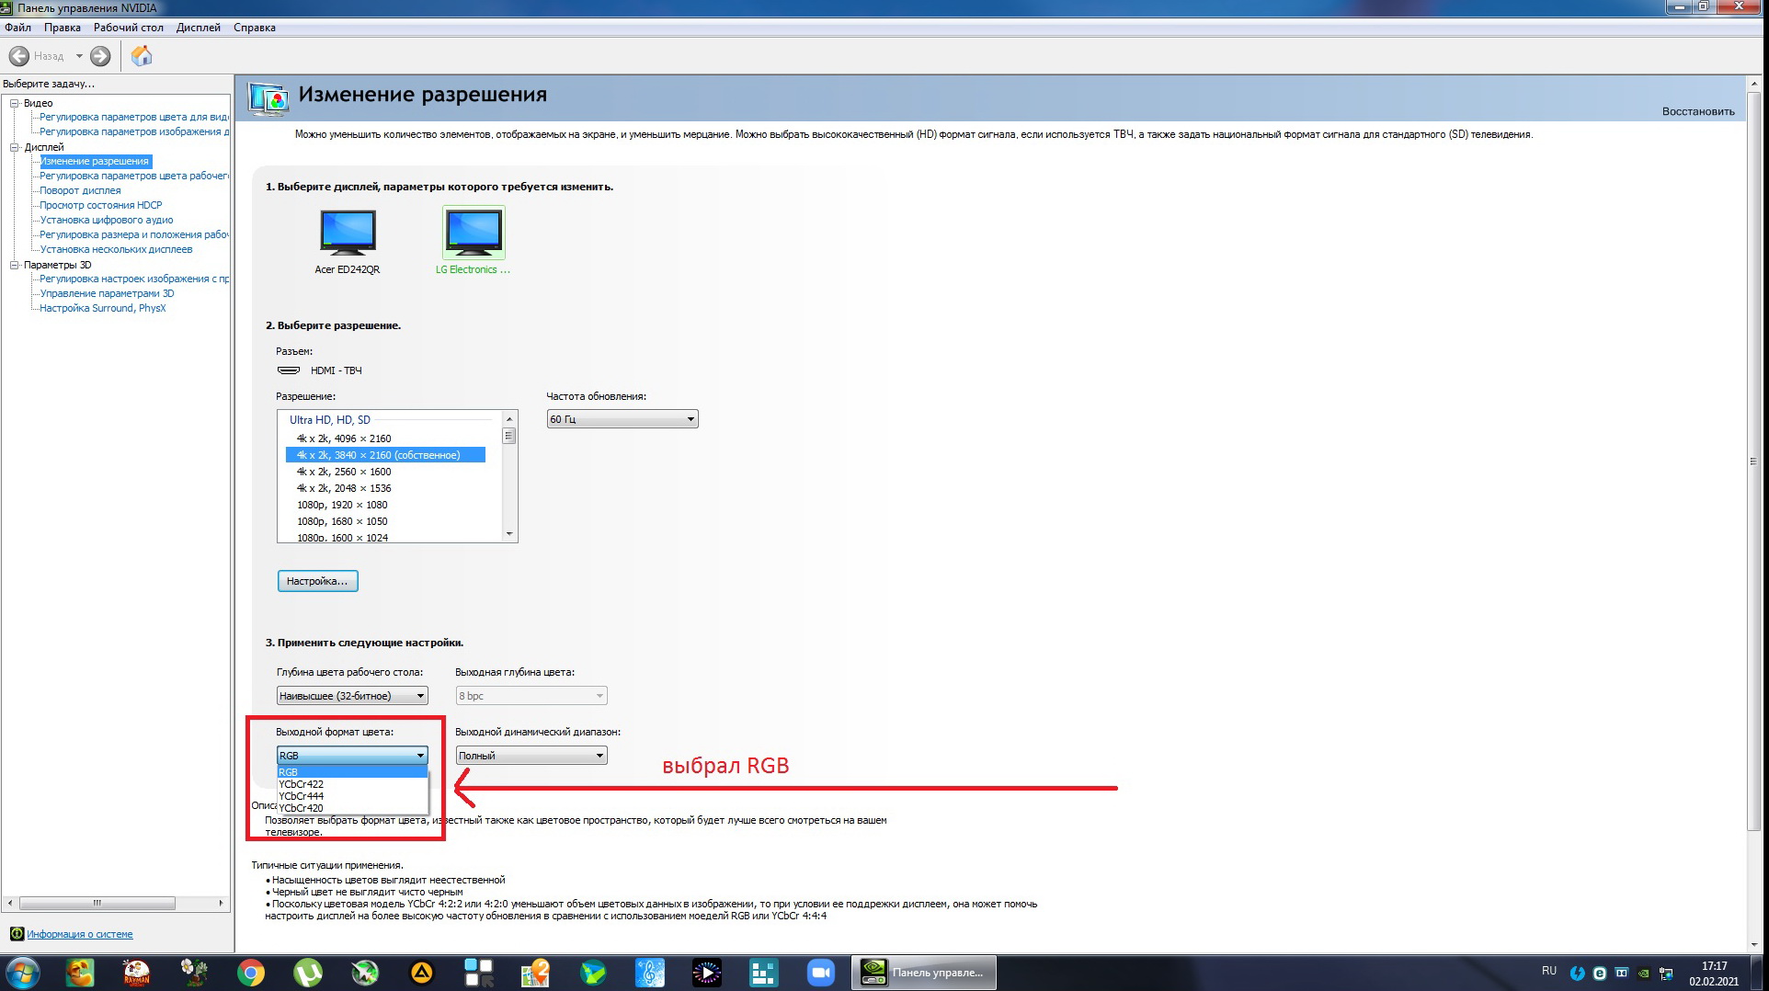The width and height of the screenshot is (1769, 991).
Task: Click the Forward arrow button
Action: pos(100,56)
